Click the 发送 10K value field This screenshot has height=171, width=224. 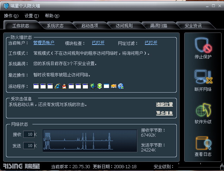29,146
